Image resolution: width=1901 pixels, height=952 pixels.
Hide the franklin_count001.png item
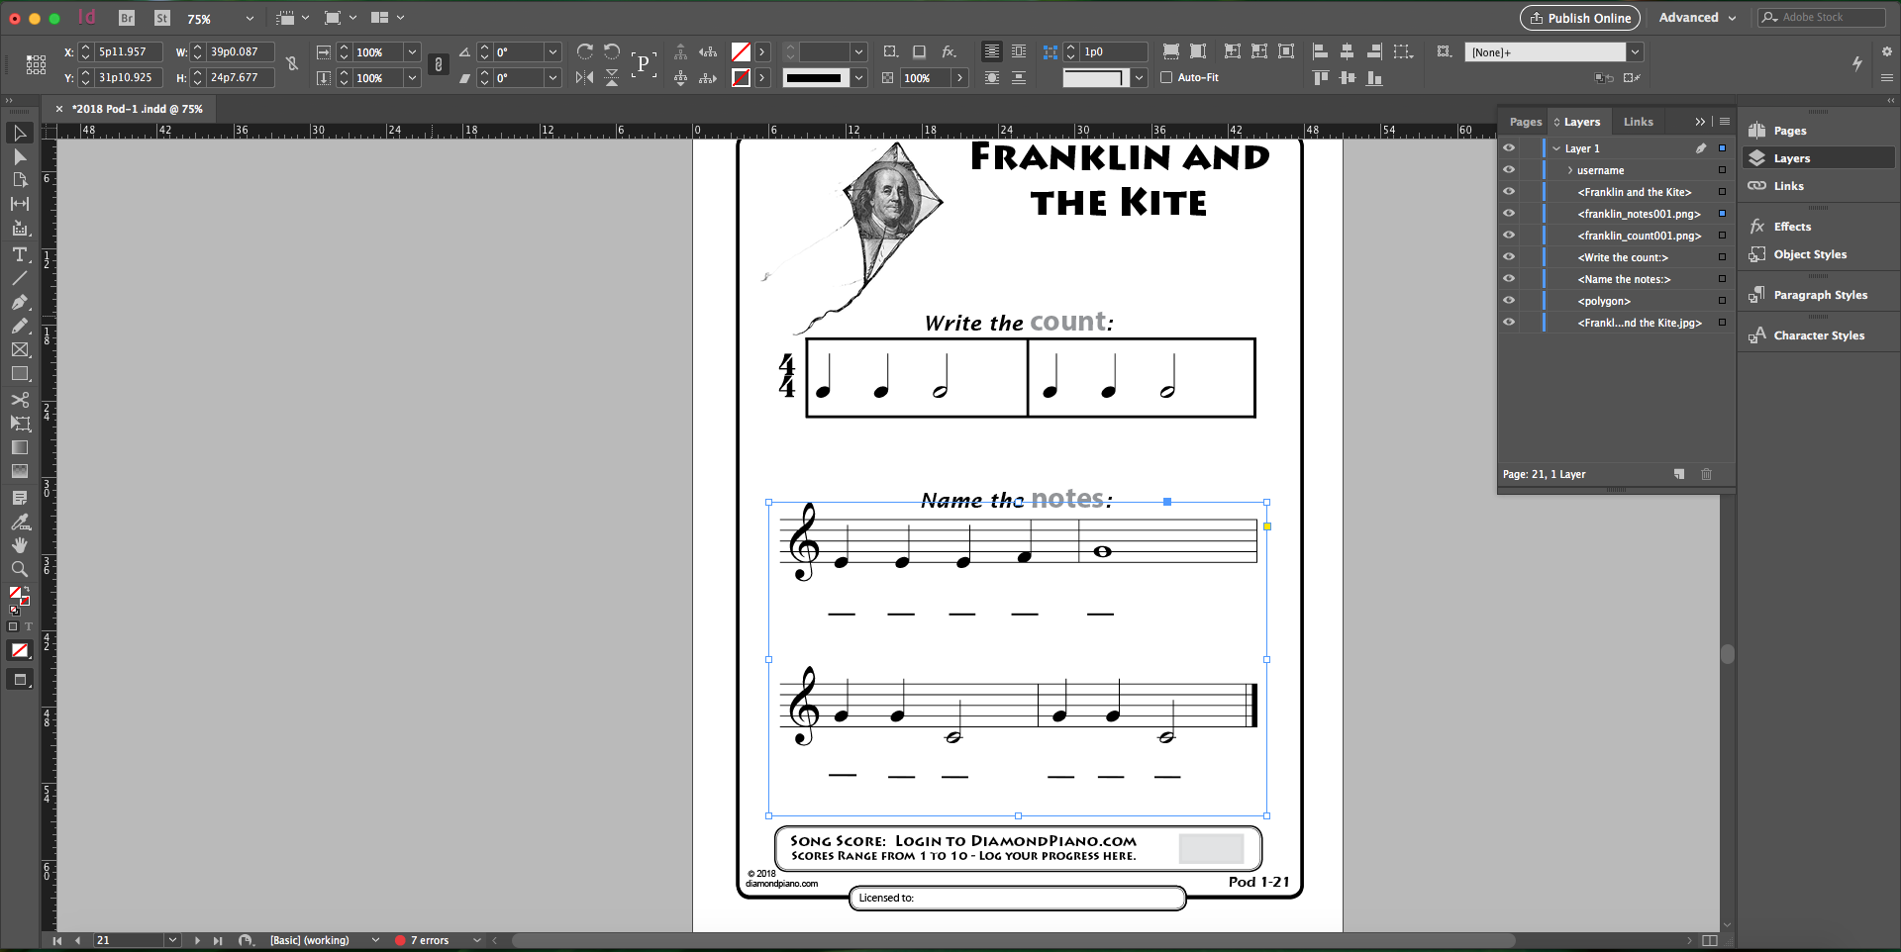pos(1509,236)
